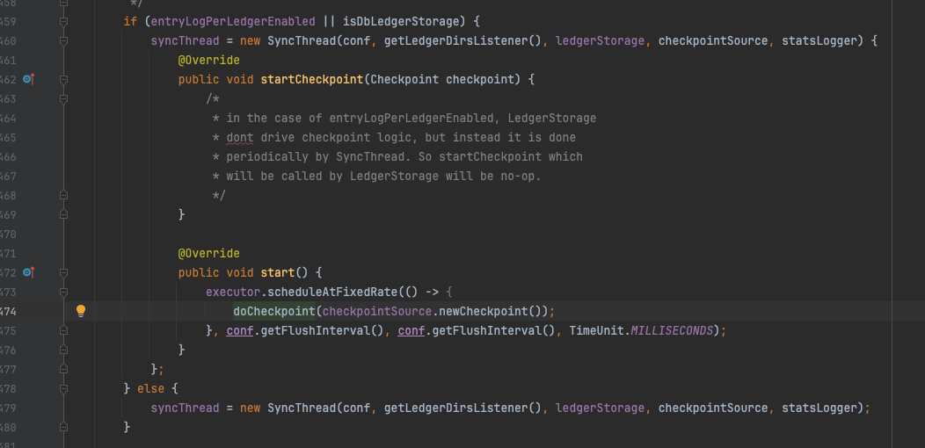
Task: Click the fold marker on line 477
Action: click(x=63, y=370)
